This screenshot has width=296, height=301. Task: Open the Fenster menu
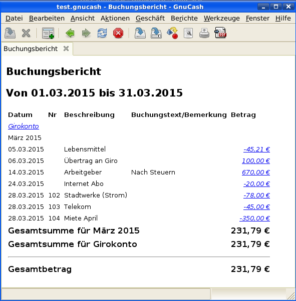coord(257,18)
